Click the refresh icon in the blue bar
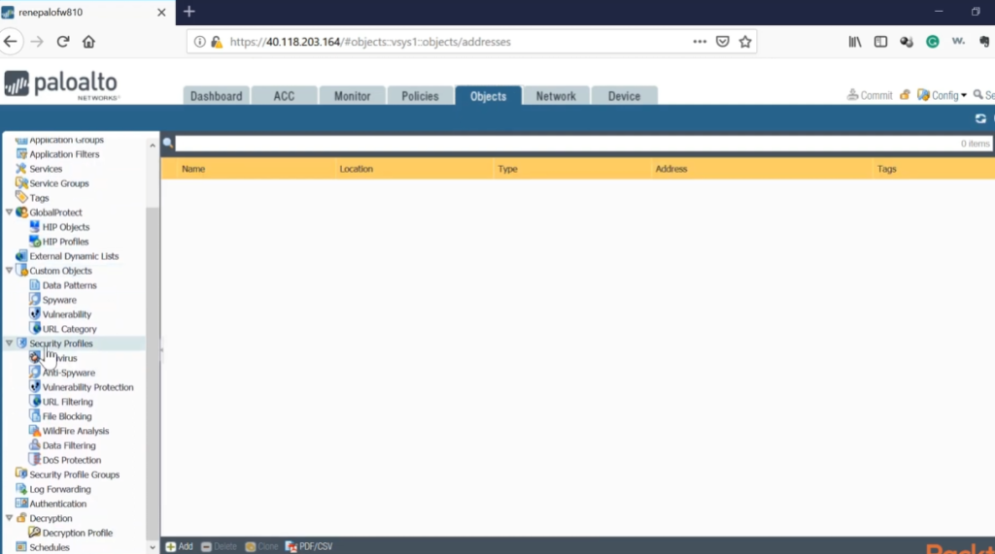This screenshot has width=995, height=554. [x=980, y=118]
